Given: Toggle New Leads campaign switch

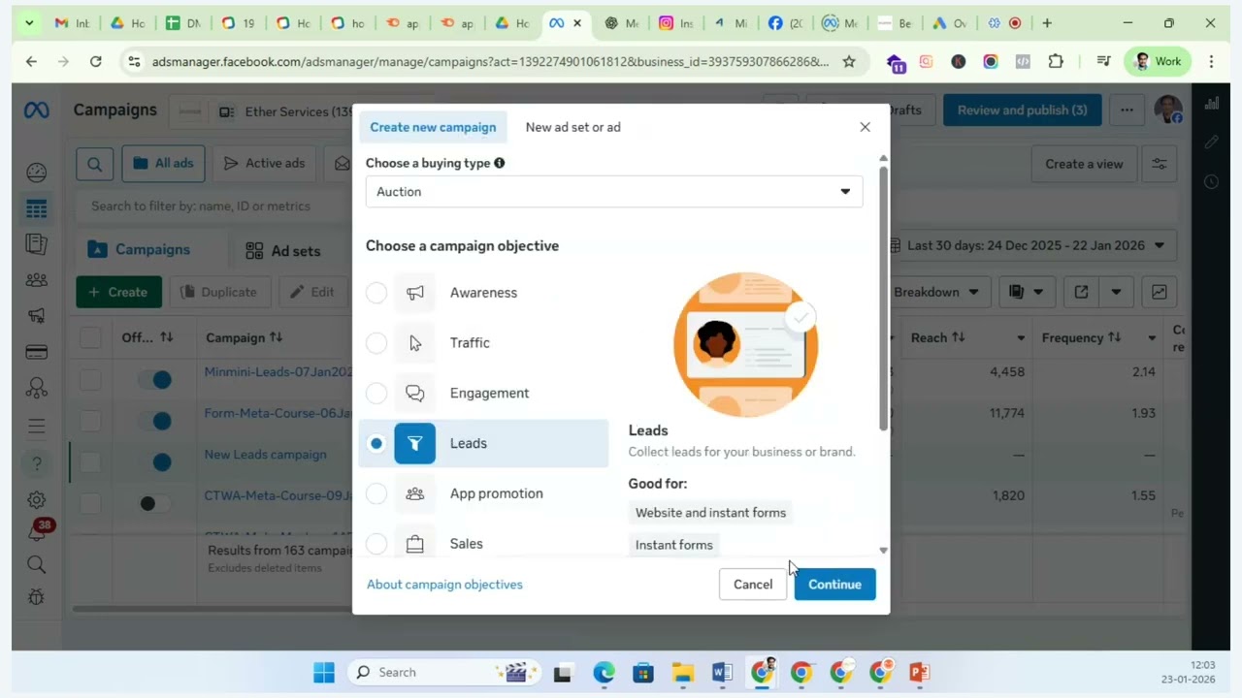Looking at the screenshot, I should pyautogui.click(x=155, y=462).
